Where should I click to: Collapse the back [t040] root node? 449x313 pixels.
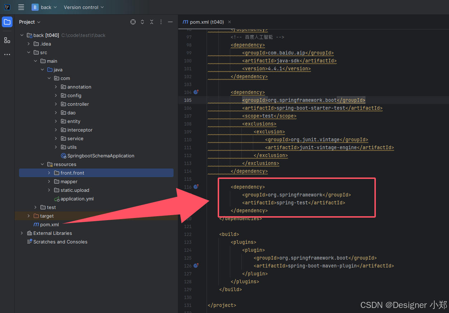(x=22, y=35)
